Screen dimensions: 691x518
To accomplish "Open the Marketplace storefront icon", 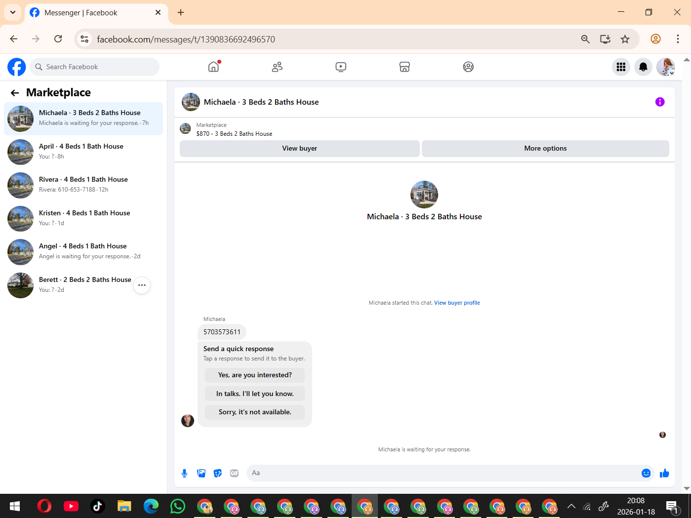I will pos(405,67).
